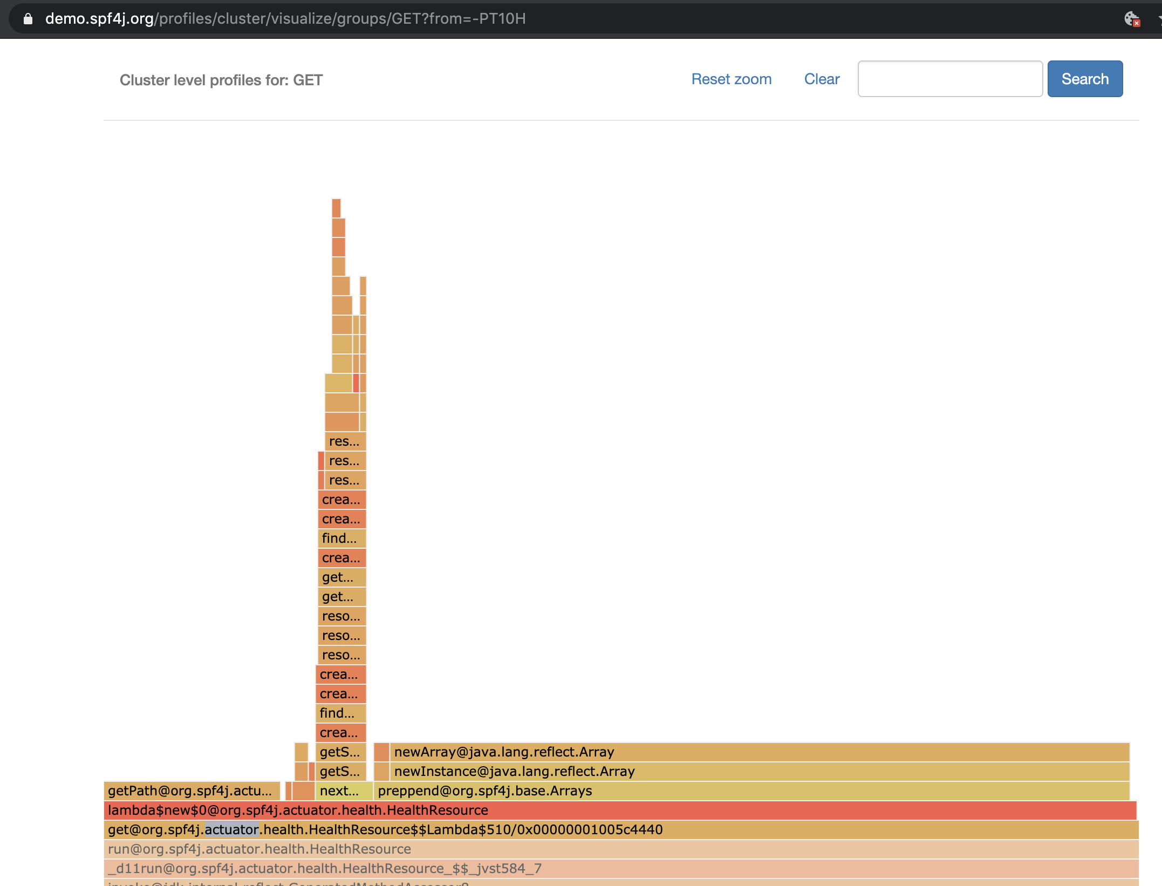Click the Clear link
1162x886 pixels.
click(822, 79)
